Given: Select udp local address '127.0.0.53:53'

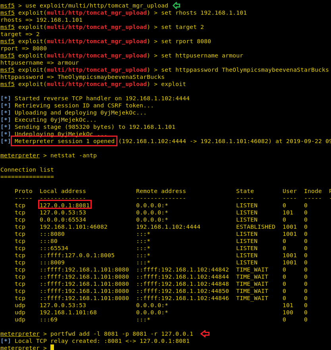Looking at the screenshot, I should [x=63, y=305].
